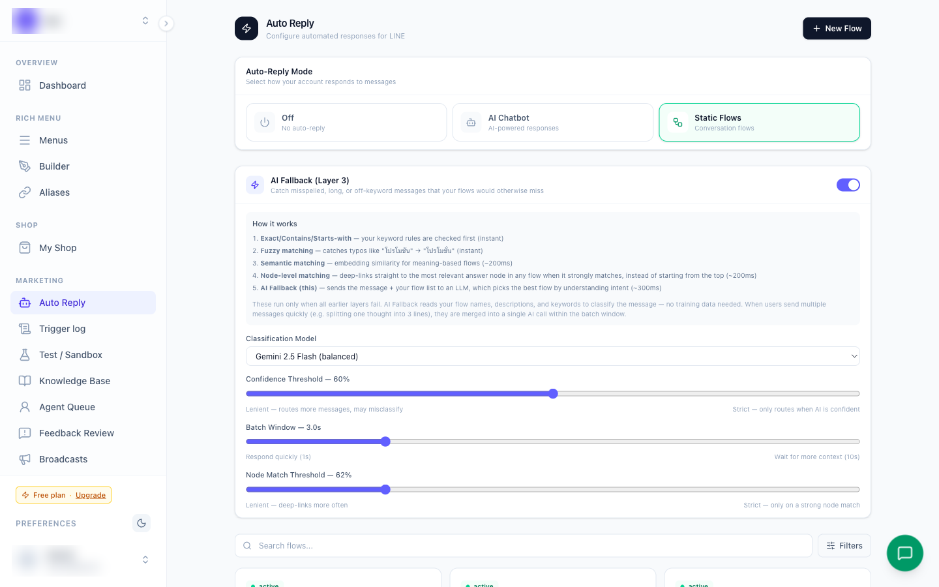Click the Menus list icon
This screenshot has height=587, width=939.
[25, 140]
